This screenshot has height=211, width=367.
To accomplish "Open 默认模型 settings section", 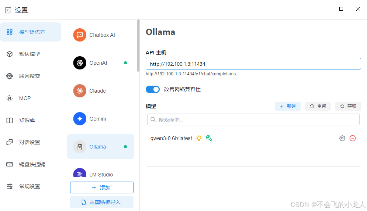I will click(x=30, y=54).
